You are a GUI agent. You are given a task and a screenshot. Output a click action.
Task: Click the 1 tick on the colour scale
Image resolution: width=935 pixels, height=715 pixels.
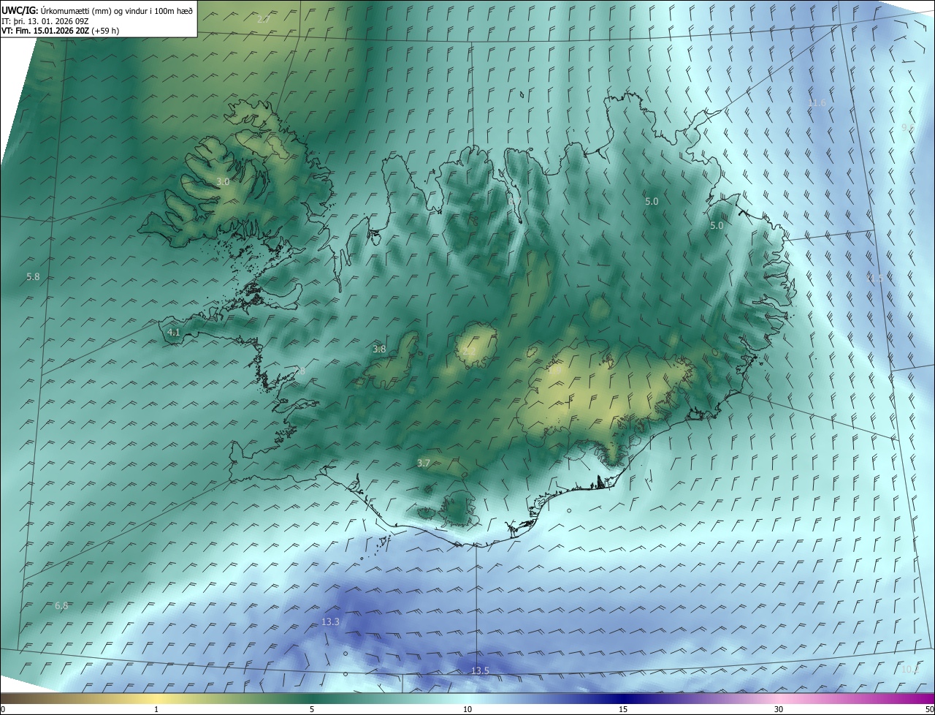tap(156, 710)
